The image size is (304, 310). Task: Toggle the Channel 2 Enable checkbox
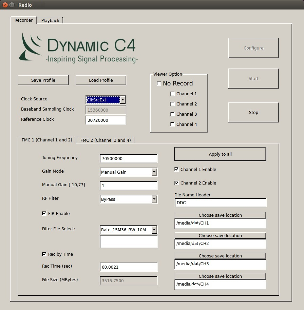[x=176, y=183]
